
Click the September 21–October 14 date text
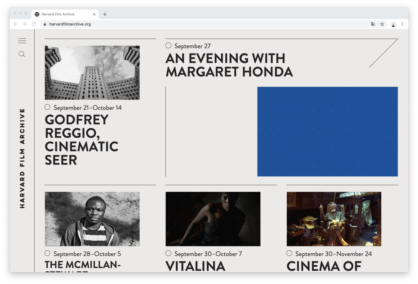click(x=88, y=108)
